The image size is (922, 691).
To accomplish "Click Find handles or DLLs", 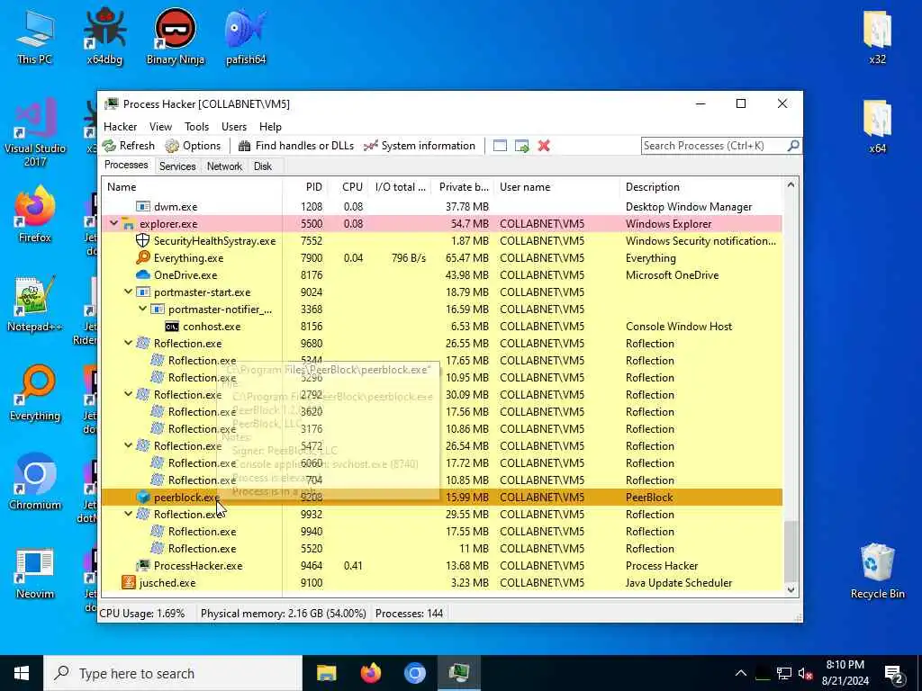I will click(295, 146).
